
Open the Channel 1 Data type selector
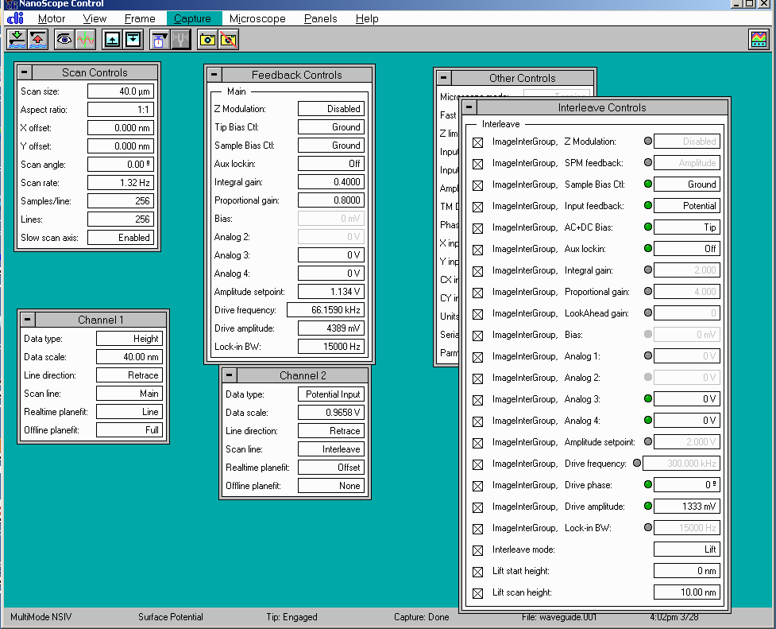tap(129, 339)
